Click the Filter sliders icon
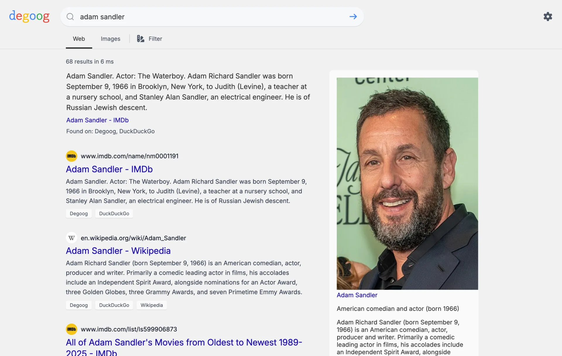 tap(140, 39)
